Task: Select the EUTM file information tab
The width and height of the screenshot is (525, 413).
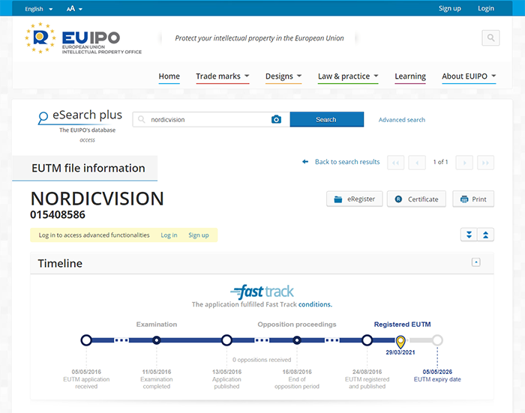Action: point(85,168)
